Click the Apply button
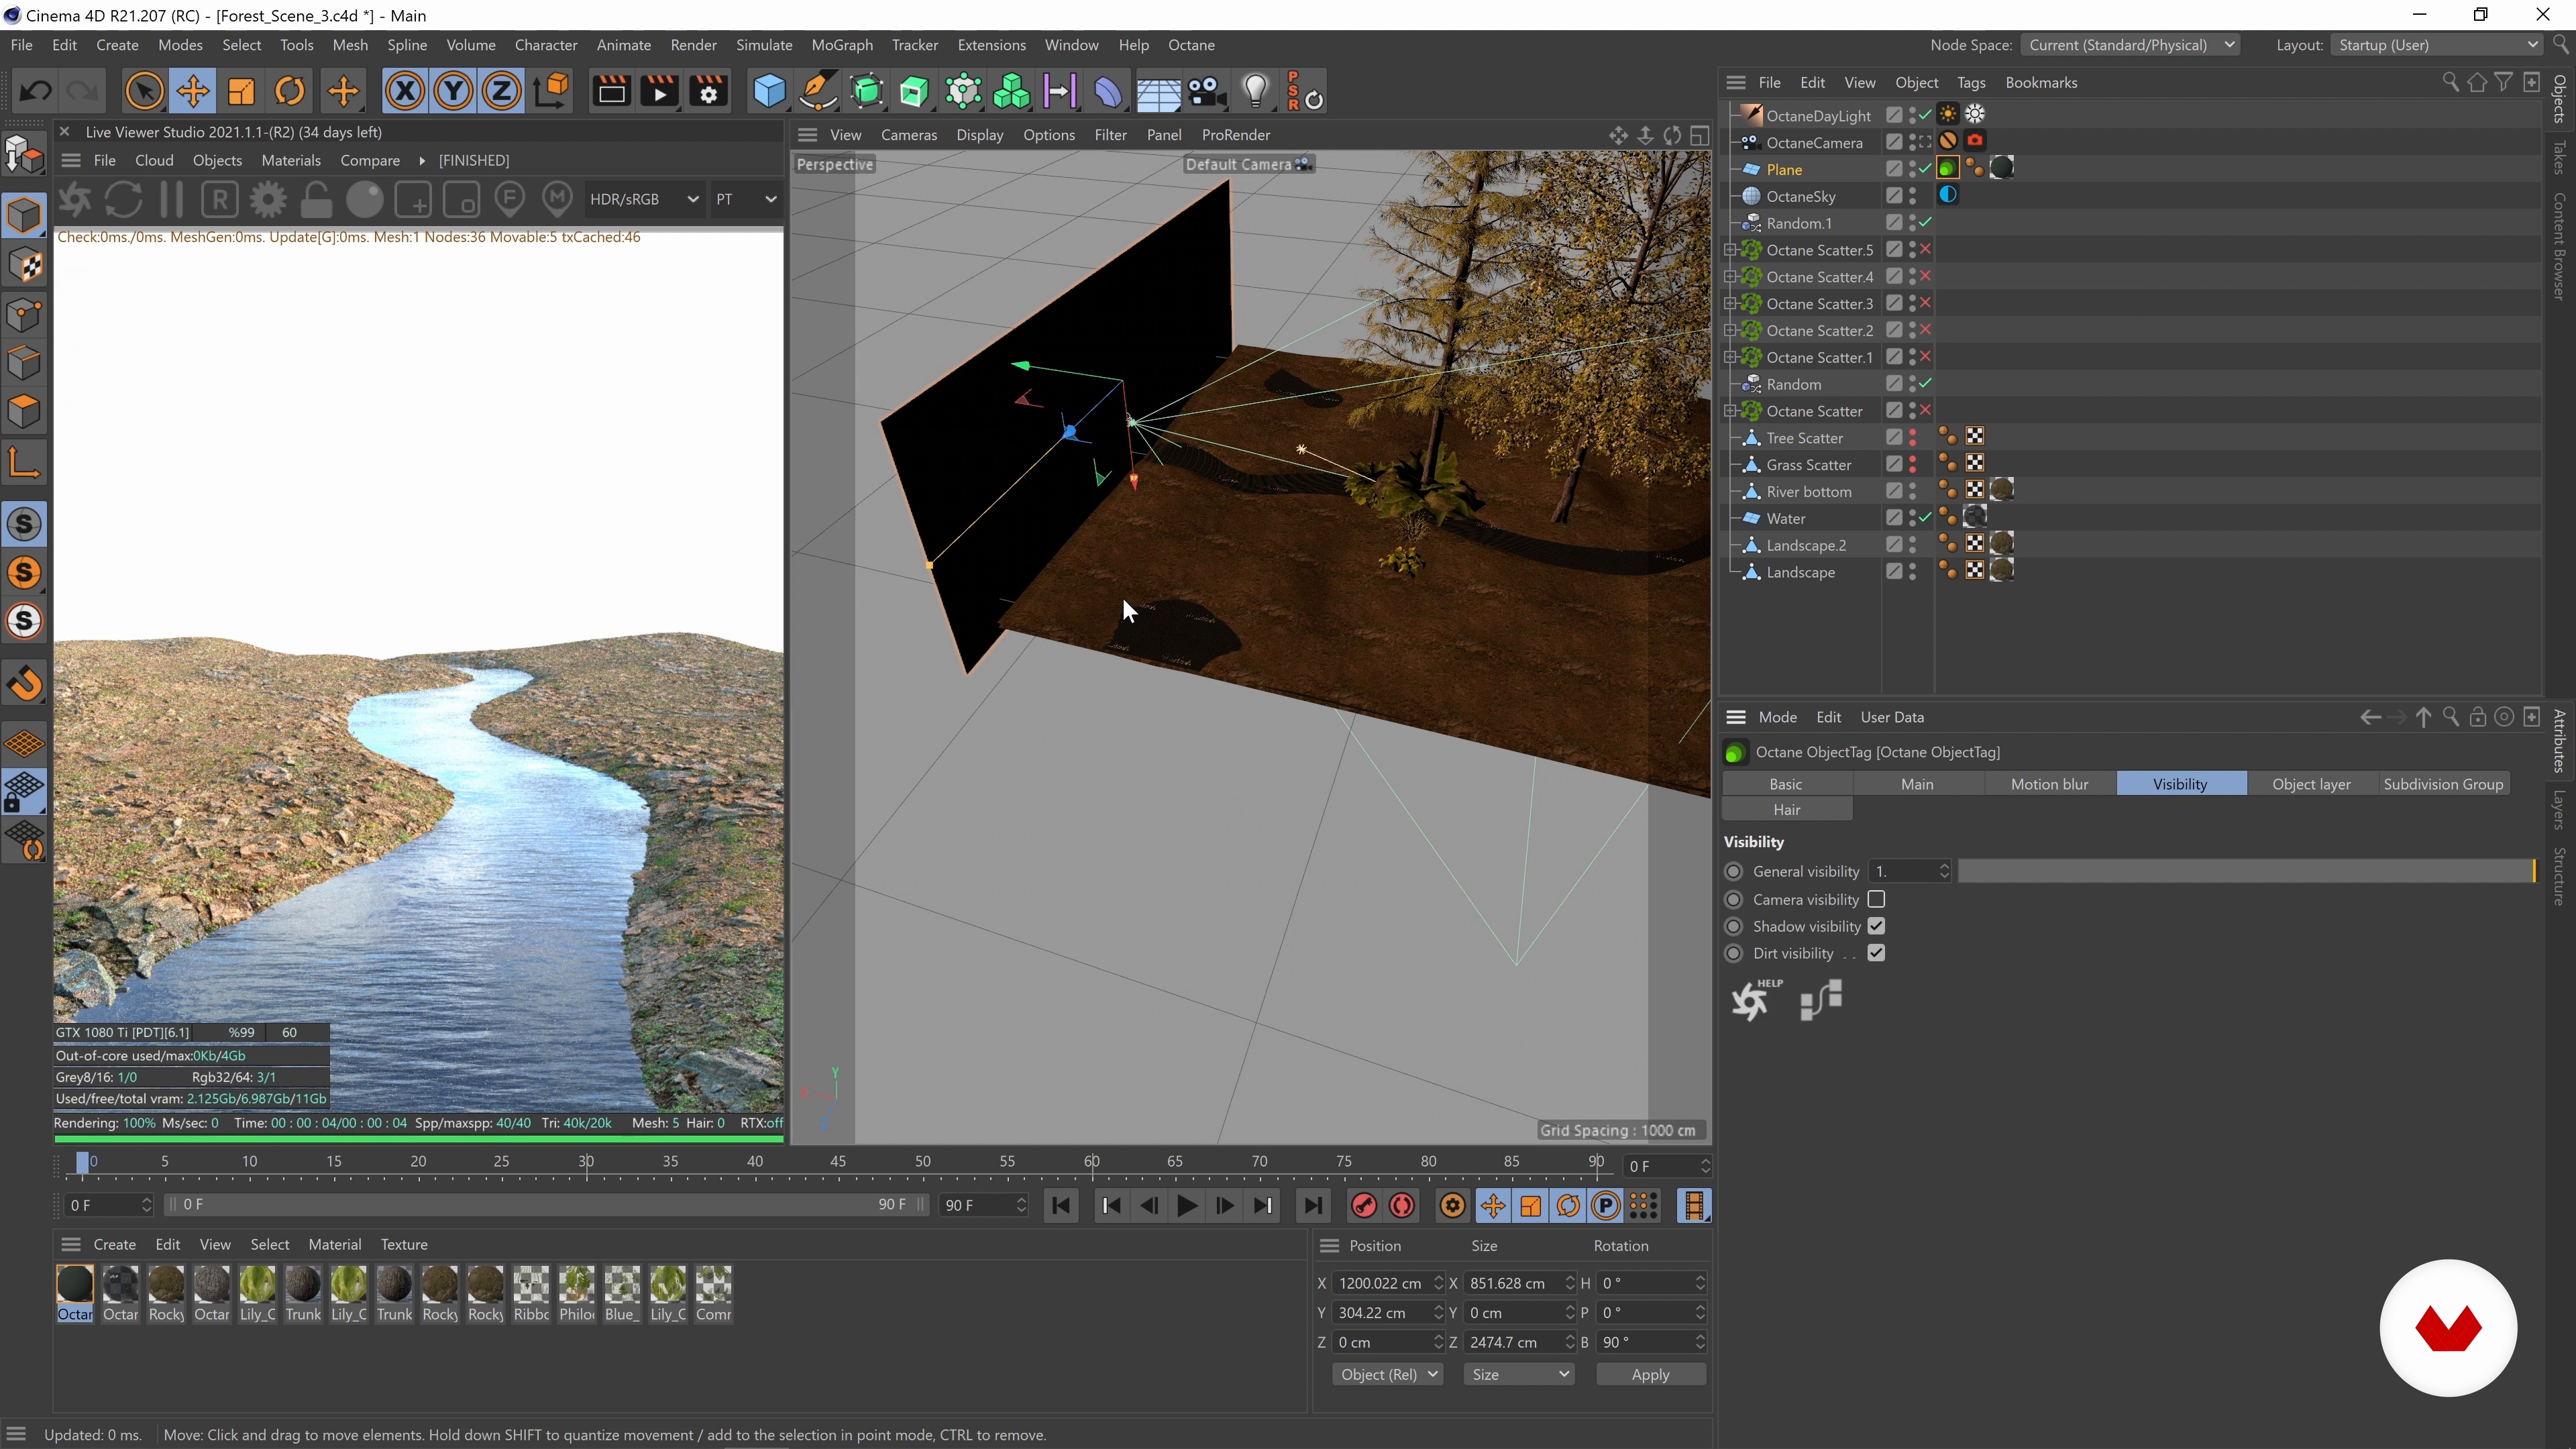Viewport: 2576px width, 1449px height. click(1650, 1374)
